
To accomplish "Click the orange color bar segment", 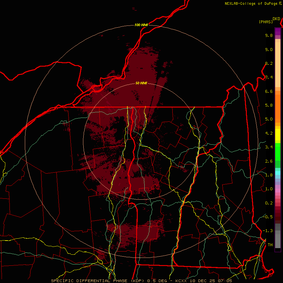I will [278, 108].
